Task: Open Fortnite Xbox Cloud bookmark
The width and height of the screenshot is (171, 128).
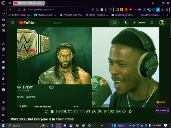Action: click(x=20, y=15)
